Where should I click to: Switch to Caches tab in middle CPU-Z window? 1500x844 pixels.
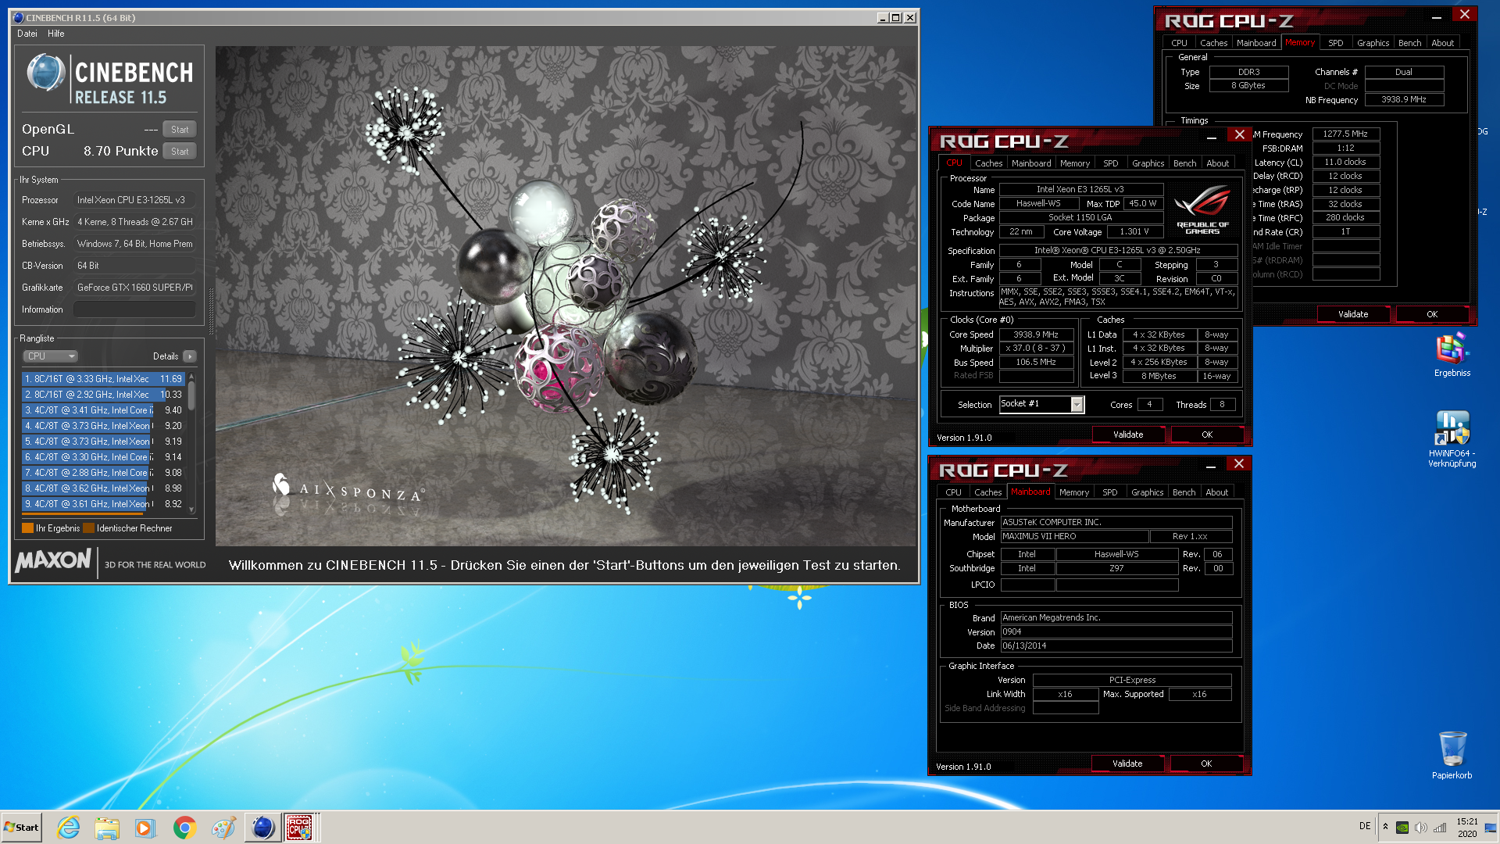(988, 163)
